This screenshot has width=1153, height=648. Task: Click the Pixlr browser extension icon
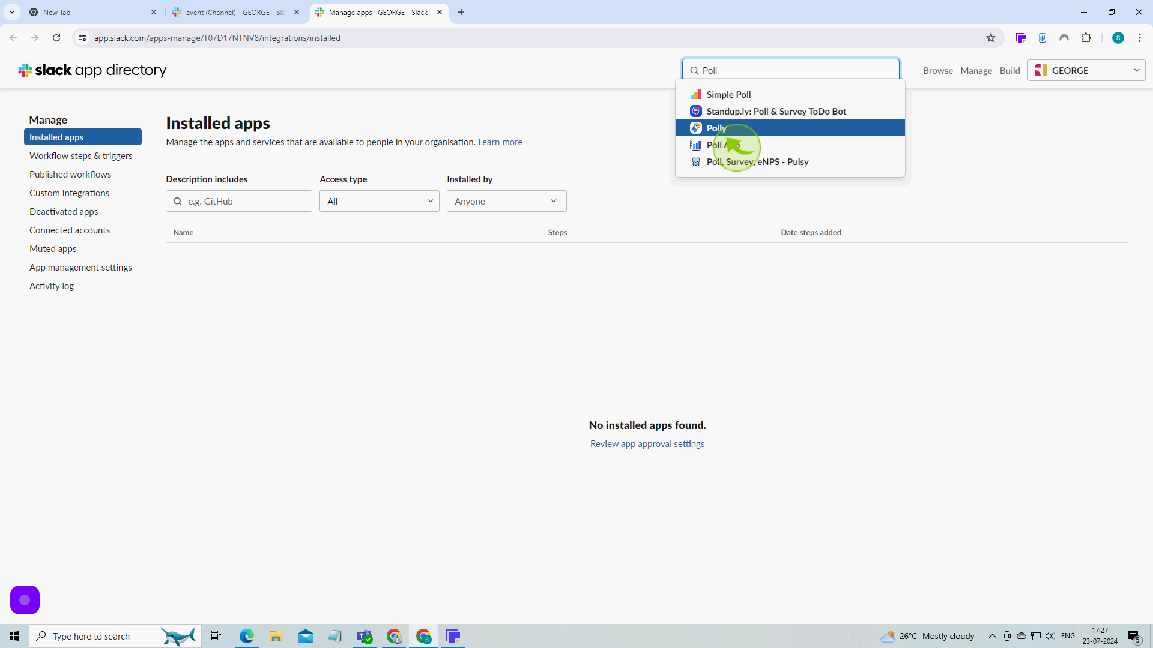tap(1021, 38)
